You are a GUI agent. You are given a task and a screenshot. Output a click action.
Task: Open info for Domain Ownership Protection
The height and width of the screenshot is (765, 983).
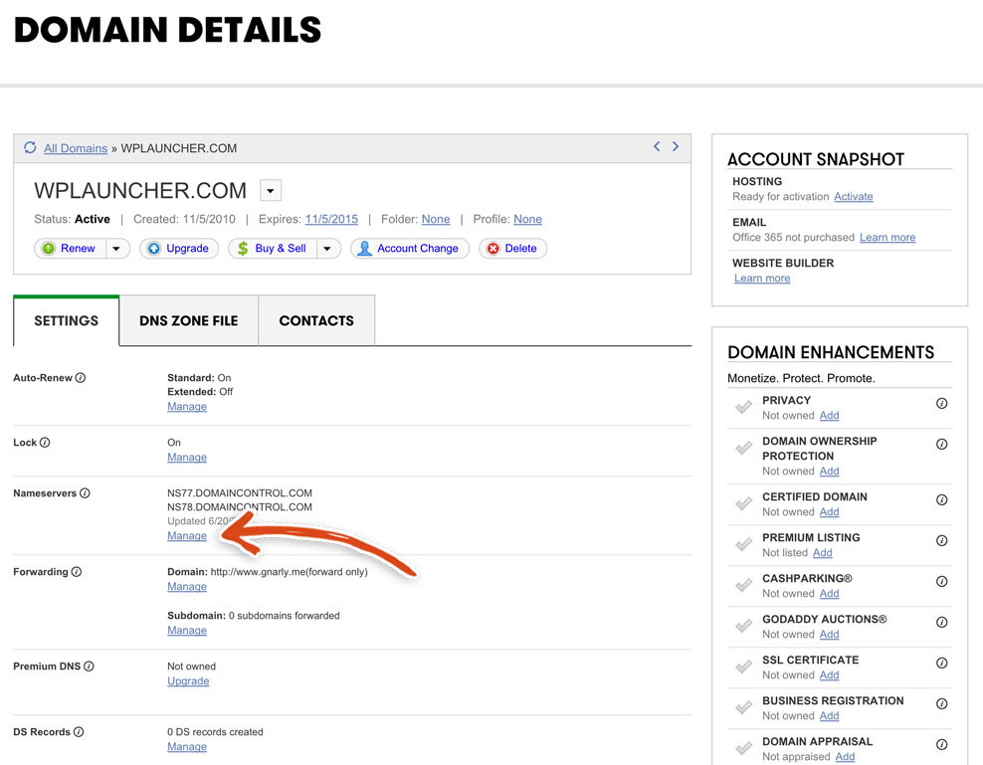pos(941,444)
